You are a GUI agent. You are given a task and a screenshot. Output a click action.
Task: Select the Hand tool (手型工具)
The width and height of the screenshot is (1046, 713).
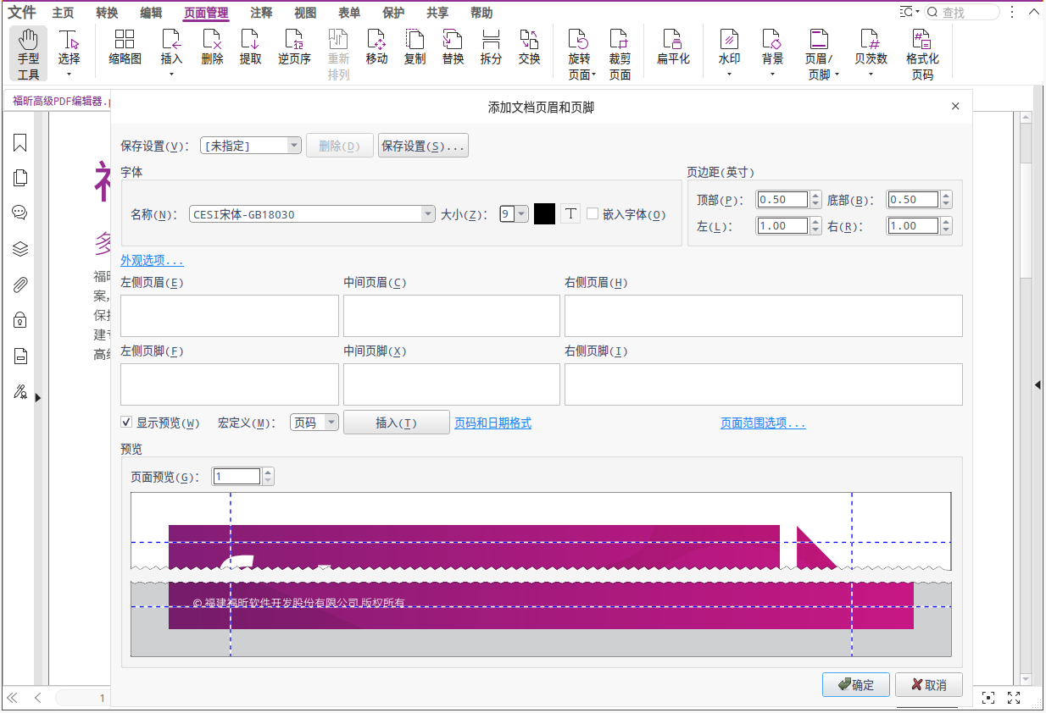point(28,53)
